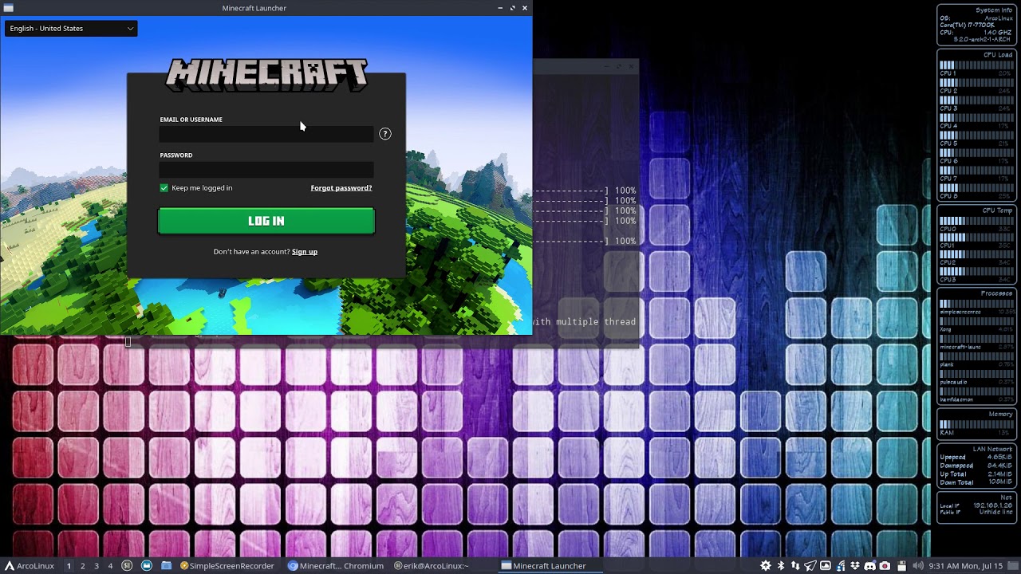Maximize the Minecraft Launcher window
Image resolution: width=1021 pixels, height=574 pixels.
click(x=512, y=8)
